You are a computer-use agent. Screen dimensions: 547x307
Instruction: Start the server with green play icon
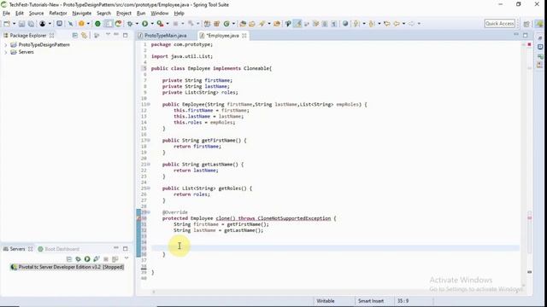click(x=87, y=259)
